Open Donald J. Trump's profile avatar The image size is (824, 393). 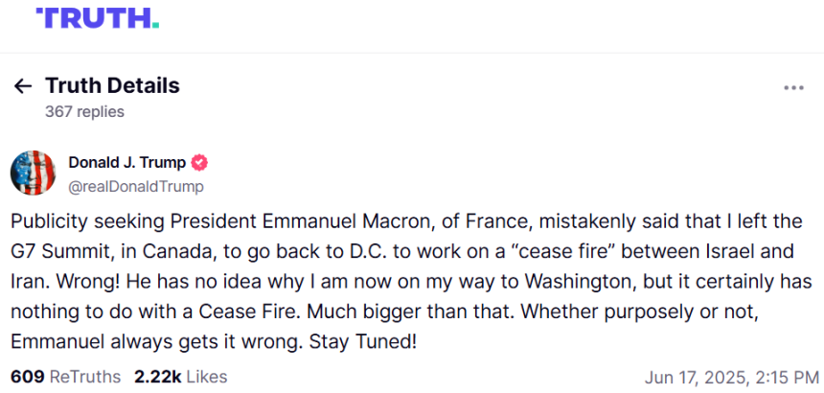[x=33, y=173]
